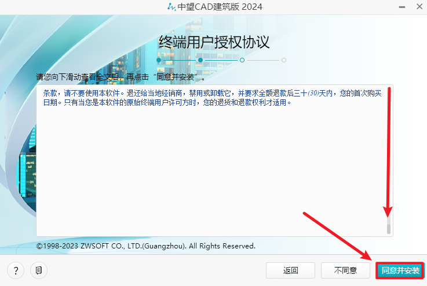Click the 终端用户授权协议 heading

coord(214,42)
